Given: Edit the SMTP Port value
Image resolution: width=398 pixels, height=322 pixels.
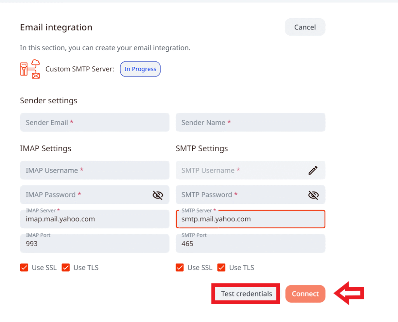Looking at the screenshot, I should (250, 244).
